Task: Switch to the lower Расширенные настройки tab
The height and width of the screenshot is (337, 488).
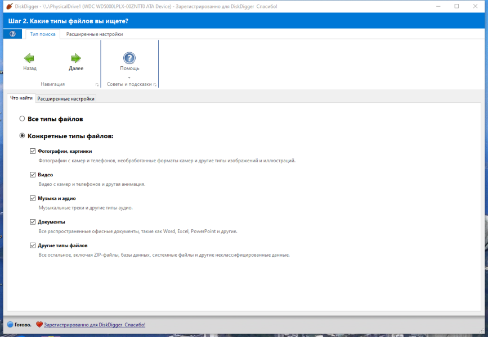Action: coord(66,99)
